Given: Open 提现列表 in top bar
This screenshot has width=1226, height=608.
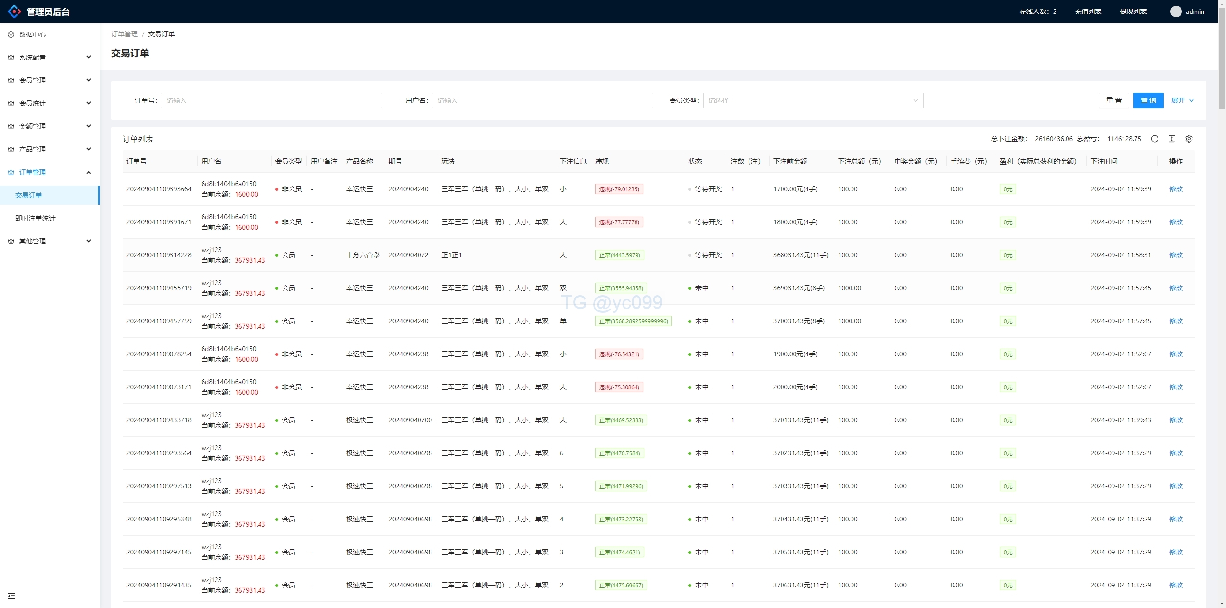Looking at the screenshot, I should [x=1133, y=11].
